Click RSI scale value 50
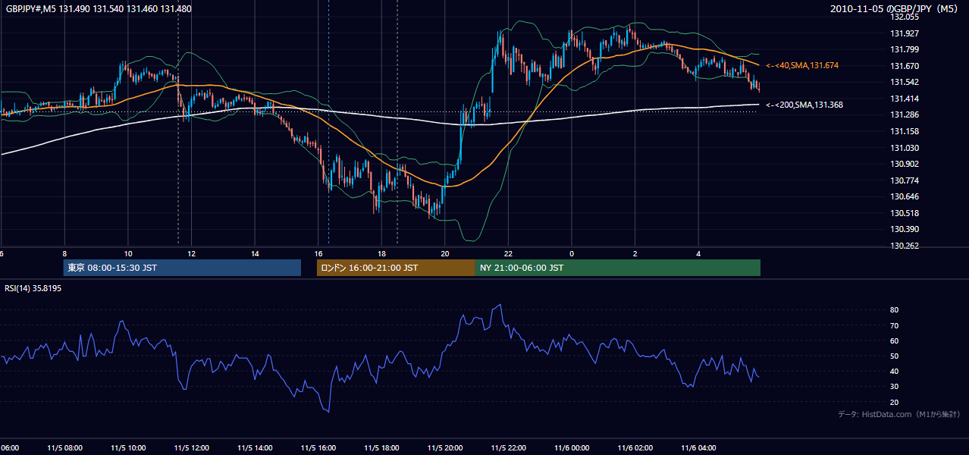 point(895,356)
